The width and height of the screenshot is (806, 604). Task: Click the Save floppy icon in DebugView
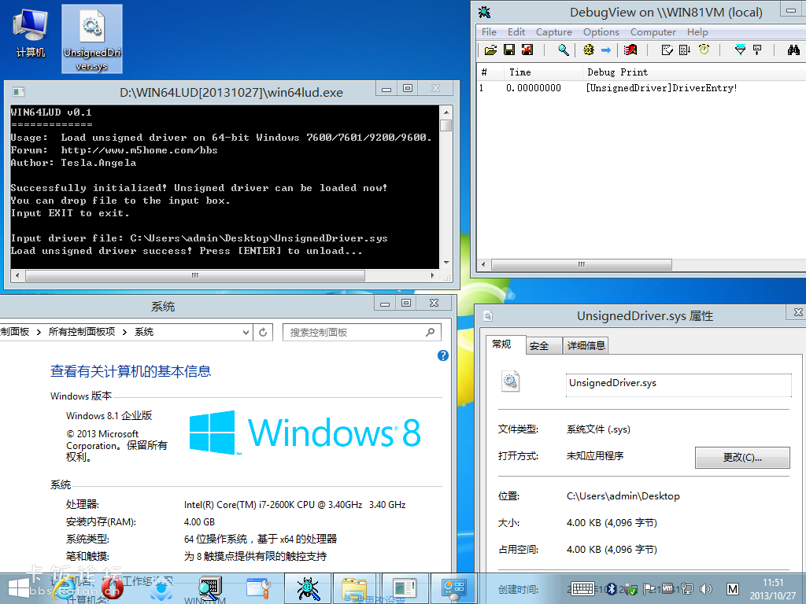click(509, 50)
